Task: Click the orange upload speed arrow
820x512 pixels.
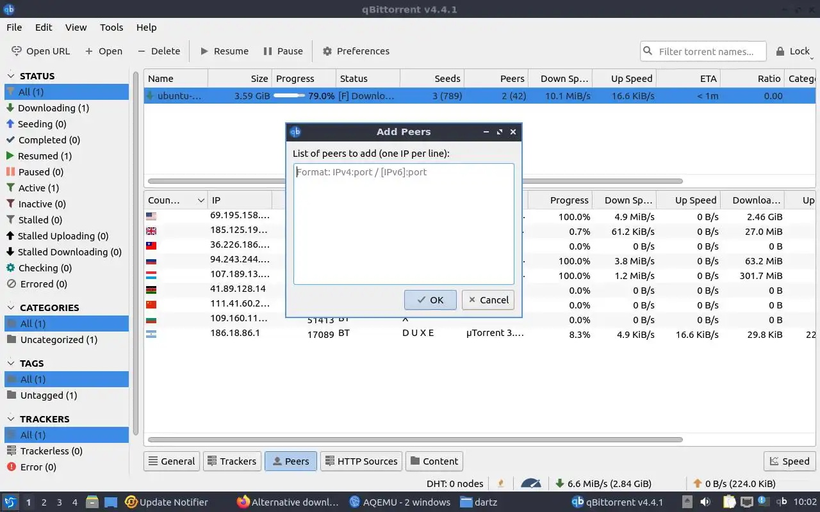Action: click(x=698, y=483)
